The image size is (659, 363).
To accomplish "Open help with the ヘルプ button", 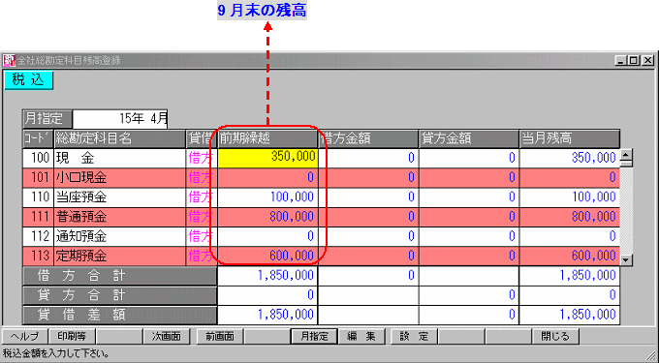I will pos(25,336).
